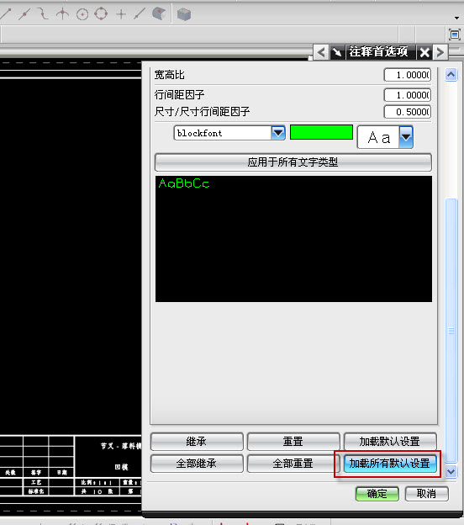Click the AaBbCc text preview area

[x=293, y=239]
